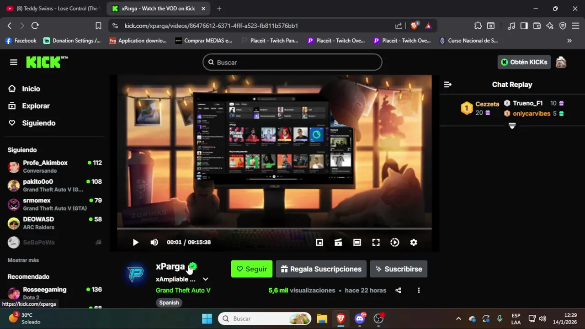Show more bookmarks chevron
Viewport: 585px width, 329px height.
tap(569, 41)
